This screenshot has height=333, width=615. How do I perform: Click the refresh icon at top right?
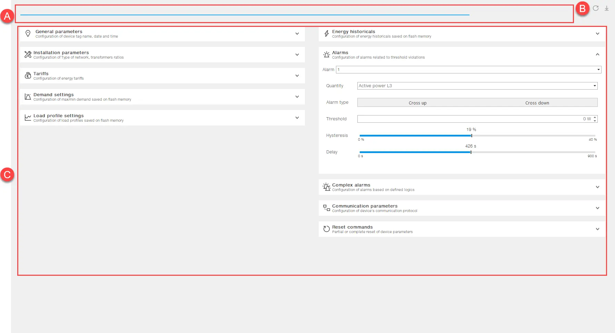(x=596, y=8)
